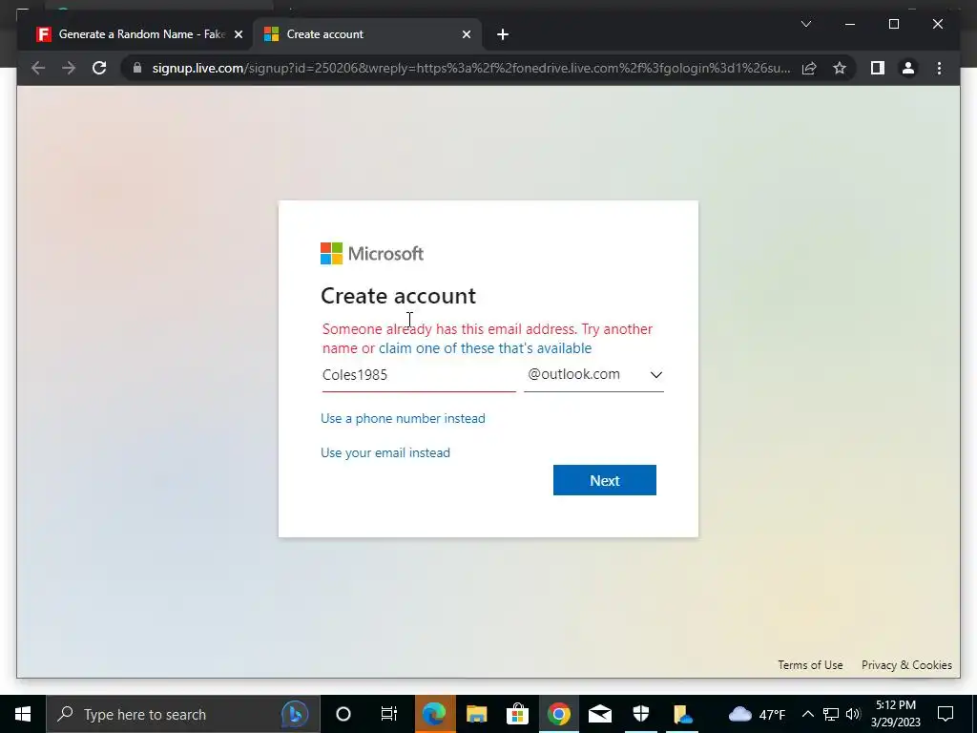Close the Create account tab
Screen dimensions: 977x733
coord(466,34)
